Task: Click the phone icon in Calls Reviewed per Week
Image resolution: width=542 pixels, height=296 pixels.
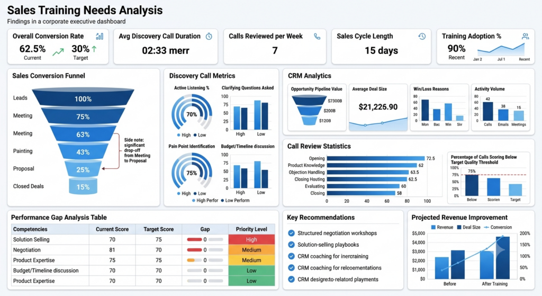Action: click(x=317, y=37)
